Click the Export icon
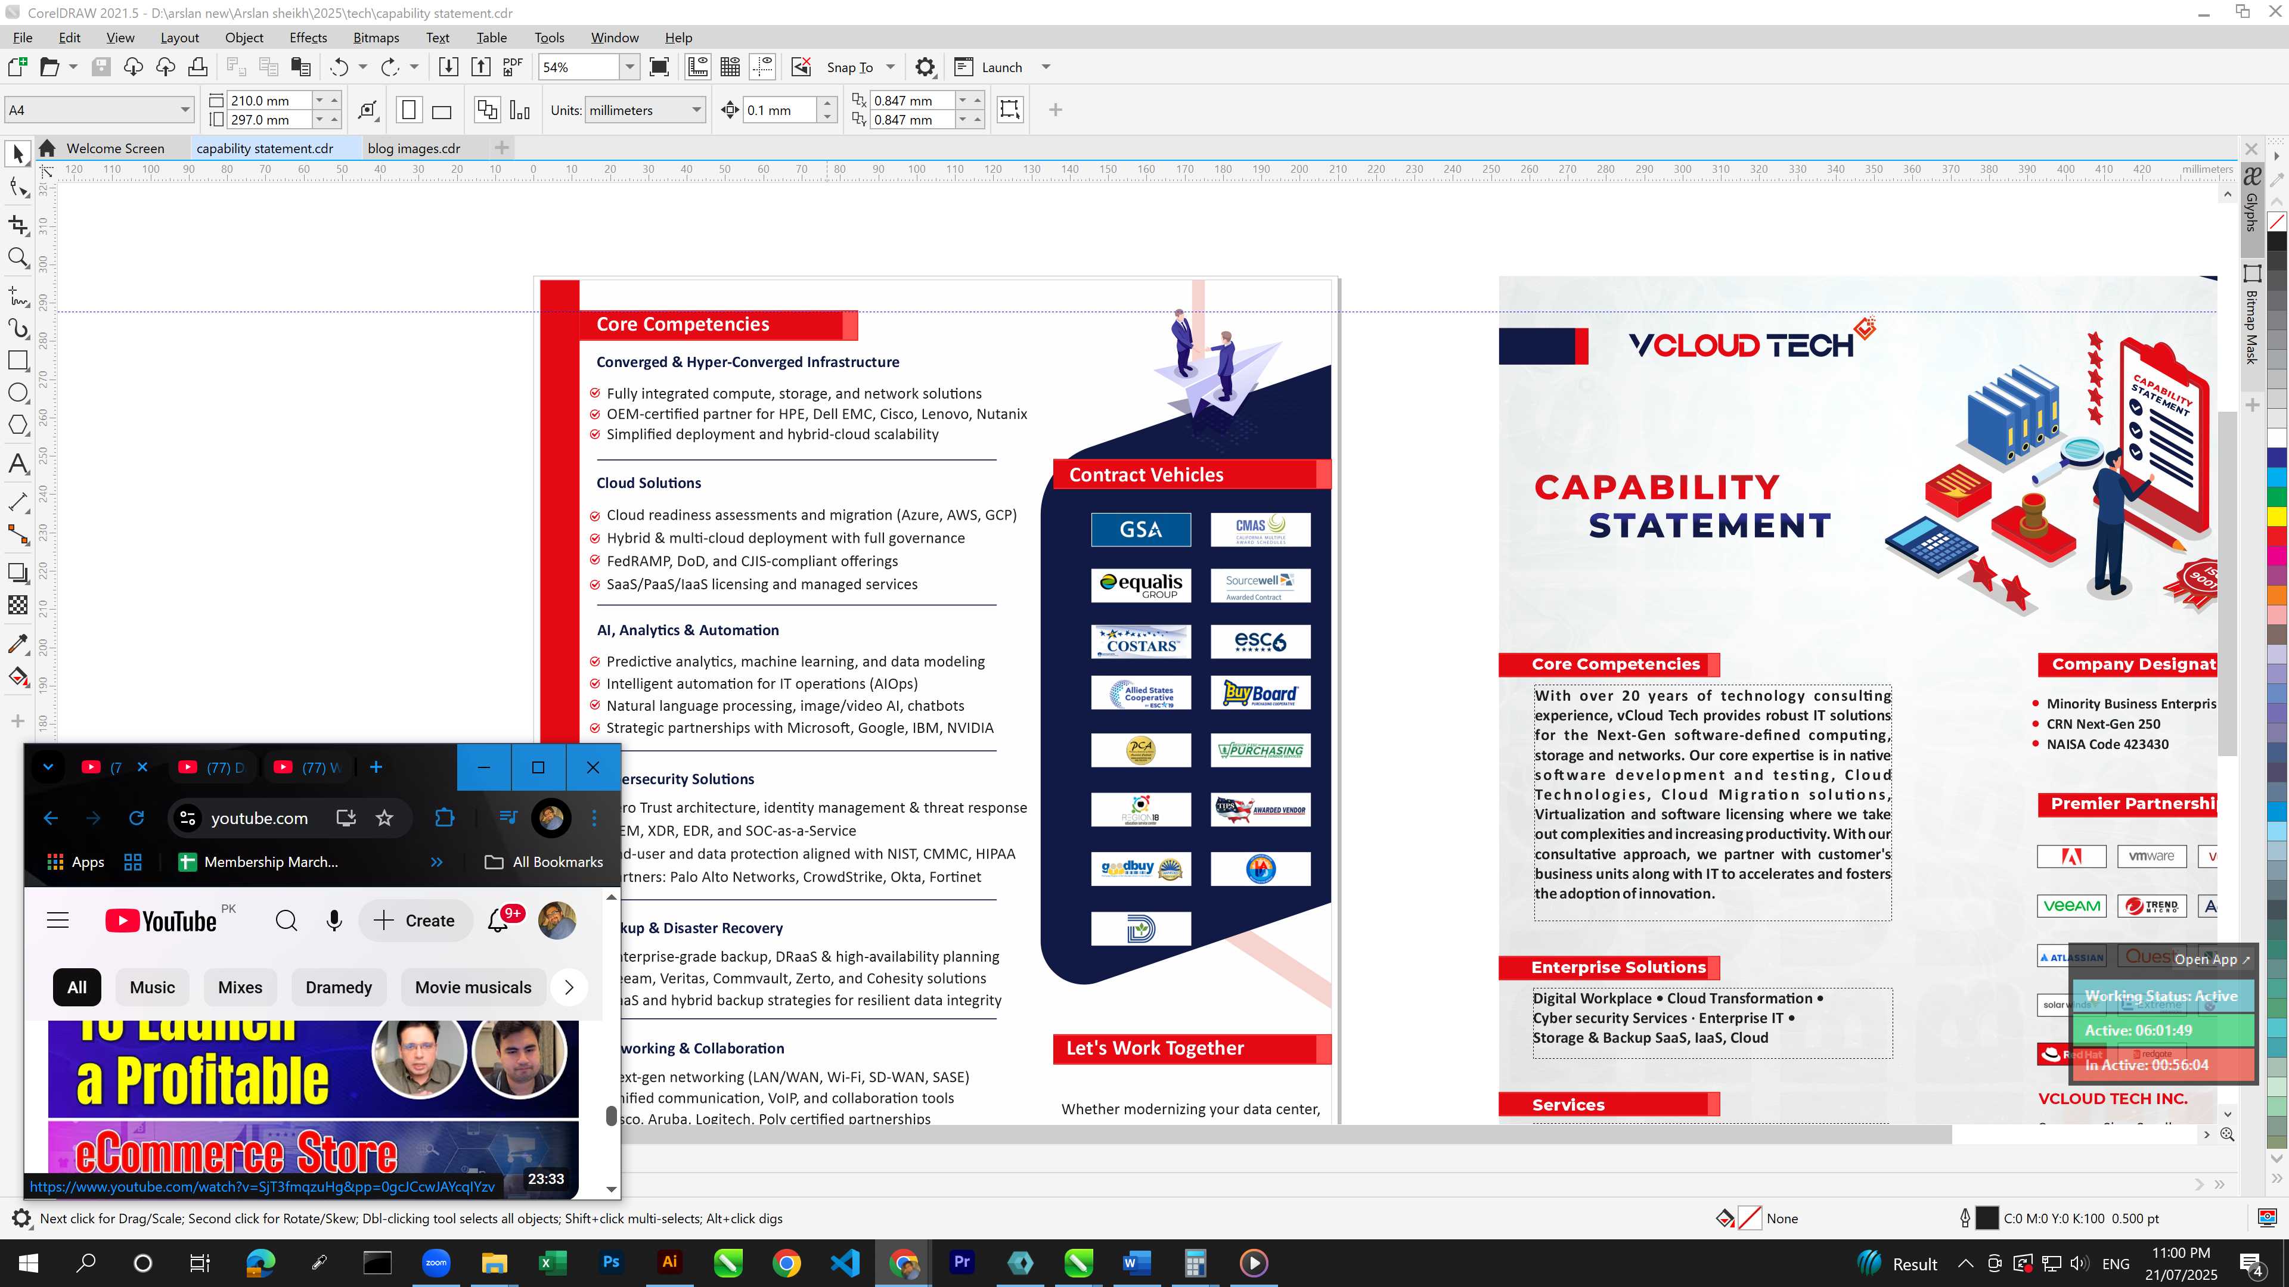This screenshot has width=2289, height=1287. [480, 67]
